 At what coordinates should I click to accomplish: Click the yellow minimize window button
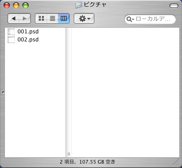click(x=16, y=5)
